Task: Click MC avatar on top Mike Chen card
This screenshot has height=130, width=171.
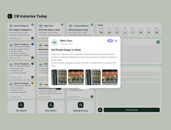Action: coord(41,26)
